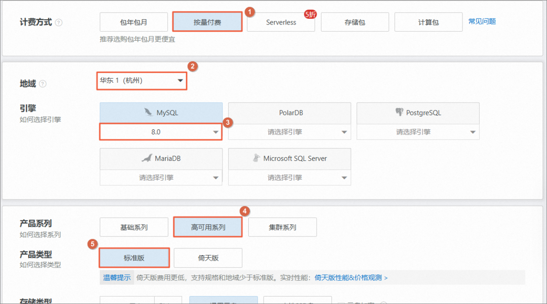This screenshot has height=304, width=547.
Task: Open the 如何选择引擎 help link
Action: (x=40, y=119)
